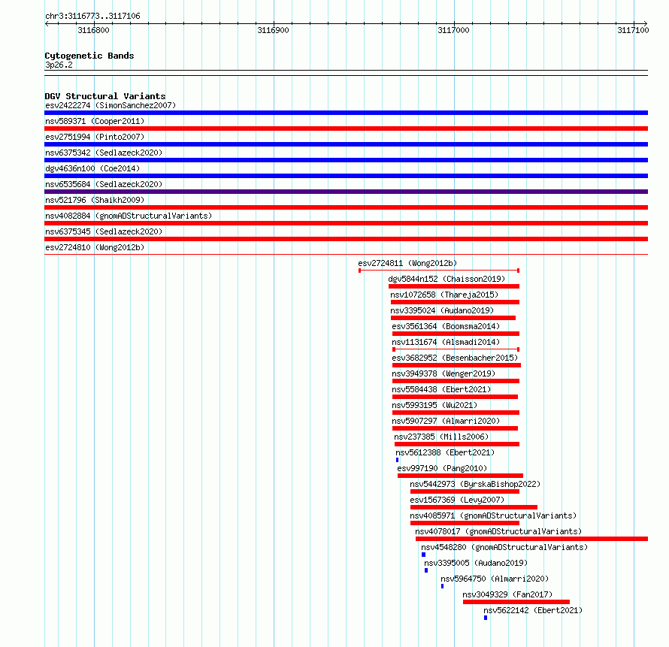
Task: Click the 3117100 ruler position label
Action: click(x=633, y=30)
